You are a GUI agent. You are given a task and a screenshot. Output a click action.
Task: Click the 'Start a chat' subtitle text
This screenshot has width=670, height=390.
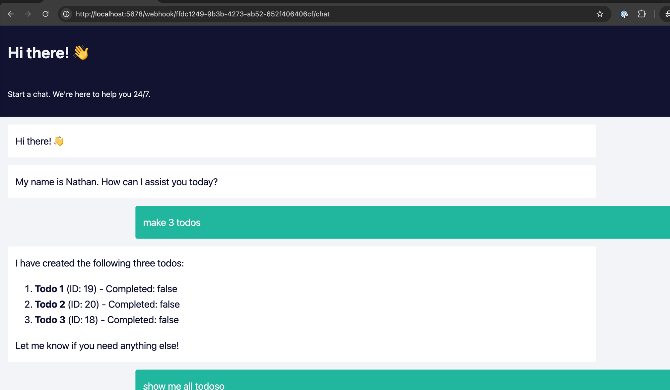coord(79,94)
